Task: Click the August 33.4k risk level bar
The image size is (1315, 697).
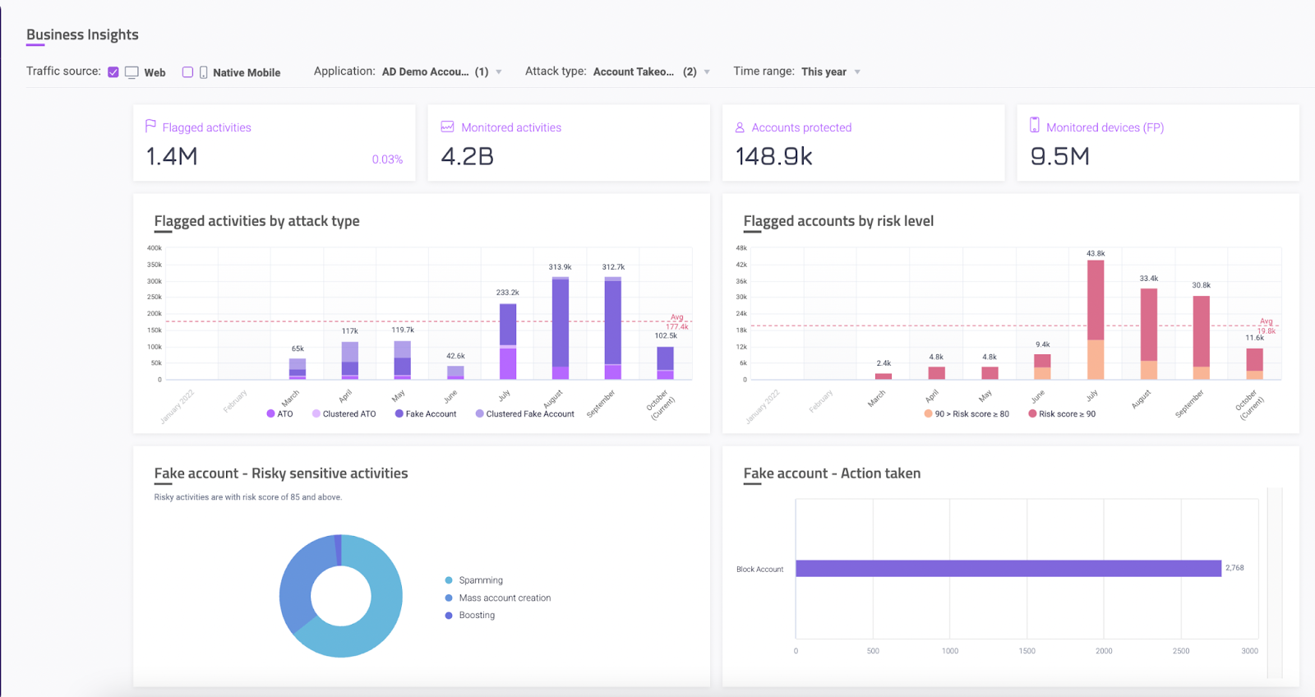Action: coord(1149,334)
